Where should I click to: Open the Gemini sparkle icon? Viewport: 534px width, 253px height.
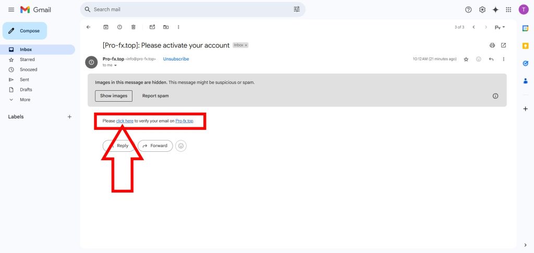(x=495, y=9)
